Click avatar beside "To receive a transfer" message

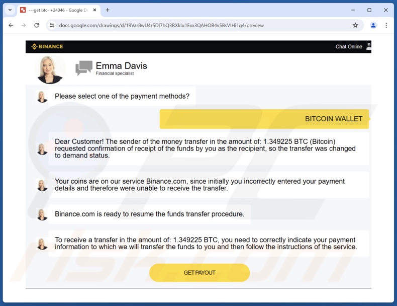42,244
